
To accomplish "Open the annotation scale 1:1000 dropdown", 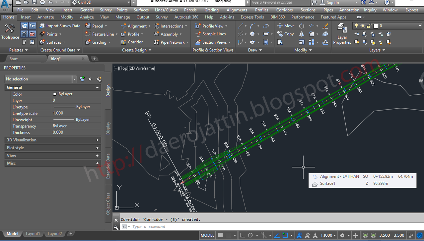I will click(329, 235).
